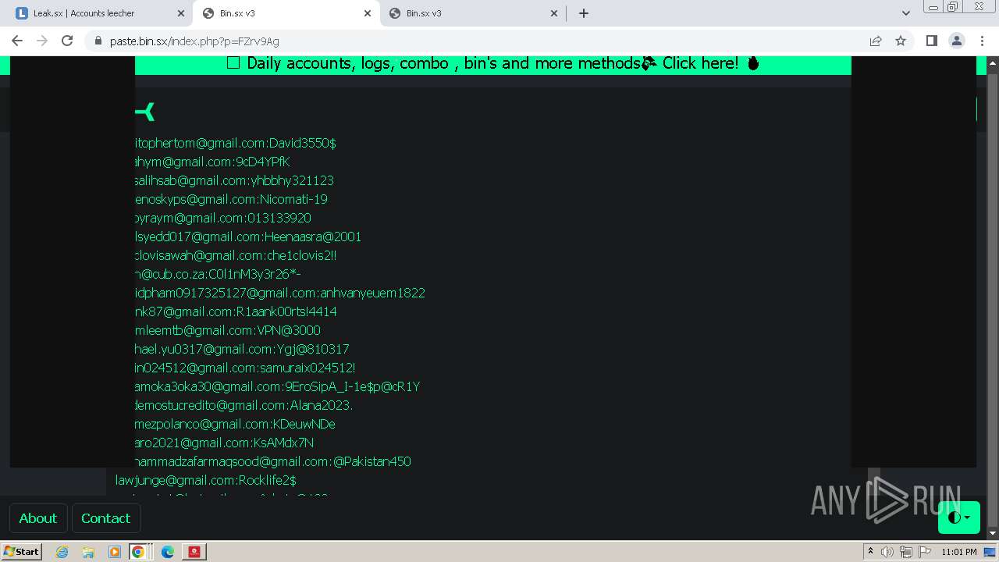
Task: Click the page vertical scrollbar
Action: point(993,297)
